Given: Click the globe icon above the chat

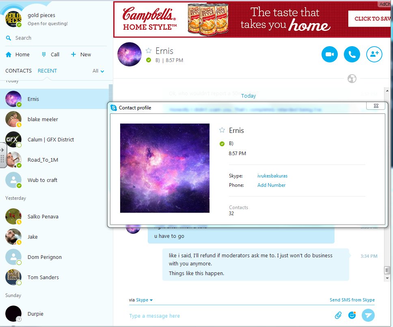Looking at the screenshot, I should click(x=352, y=79).
